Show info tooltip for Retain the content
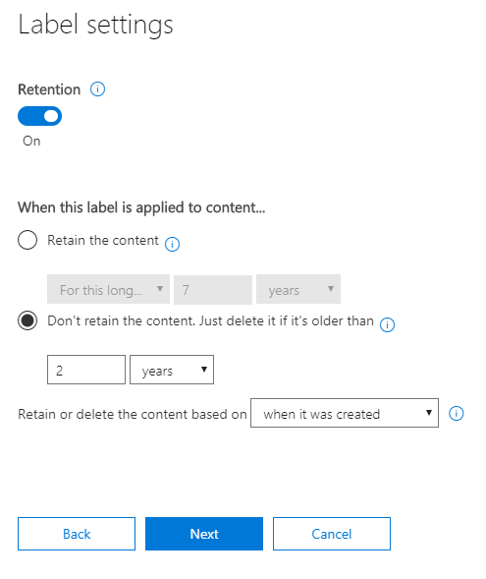Screen dimensions: 486x579 tap(172, 244)
